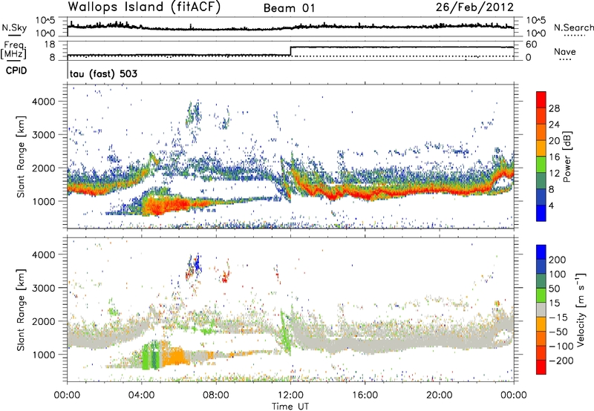Click the '28' label on the Power colorbar
Screen dimensions: 594x411
pos(554,108)
